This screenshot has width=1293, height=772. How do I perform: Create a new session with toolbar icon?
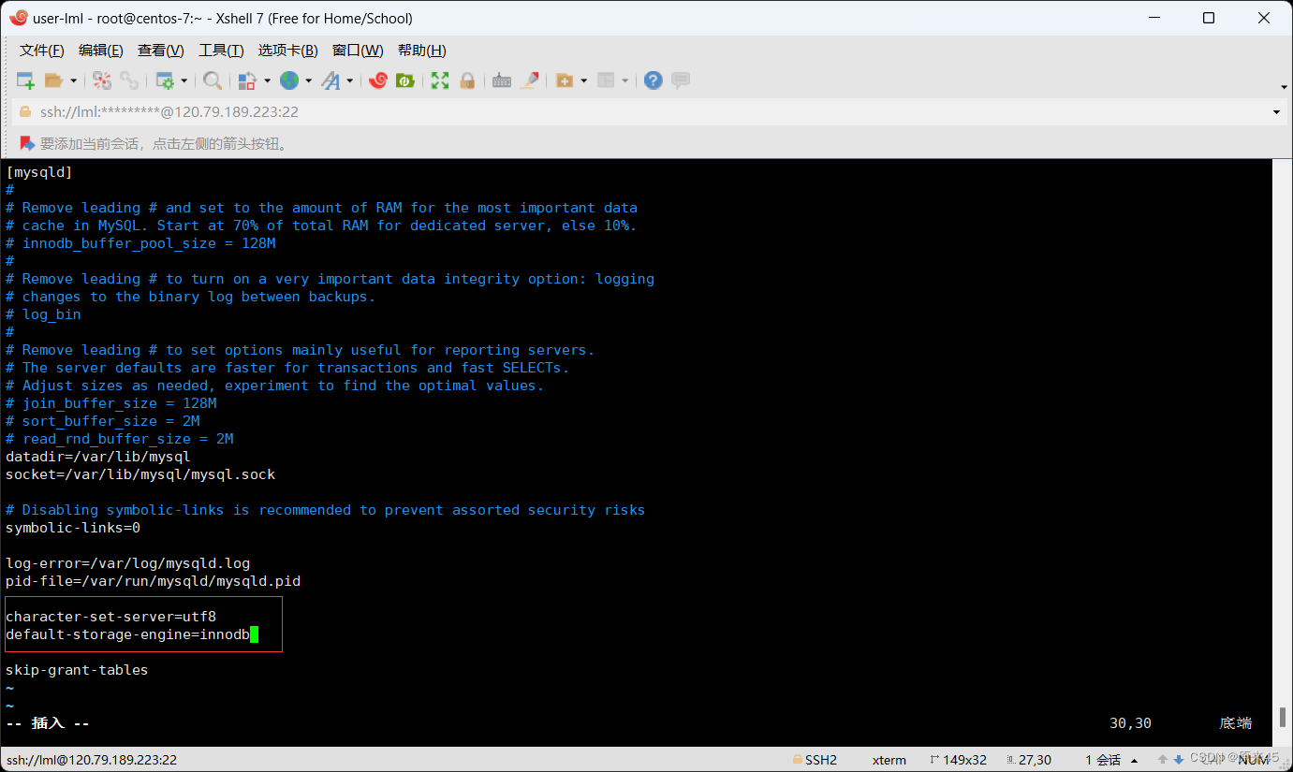coord(25,80)
